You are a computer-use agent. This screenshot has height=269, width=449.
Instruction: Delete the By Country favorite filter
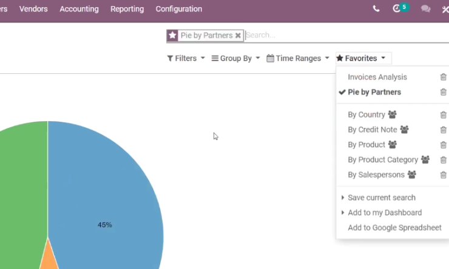tap(444, 115)
